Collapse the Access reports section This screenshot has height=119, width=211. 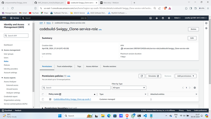(2, 78)
